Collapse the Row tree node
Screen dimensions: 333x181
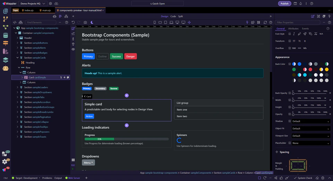pyautogui.click(x=19, y=68)
